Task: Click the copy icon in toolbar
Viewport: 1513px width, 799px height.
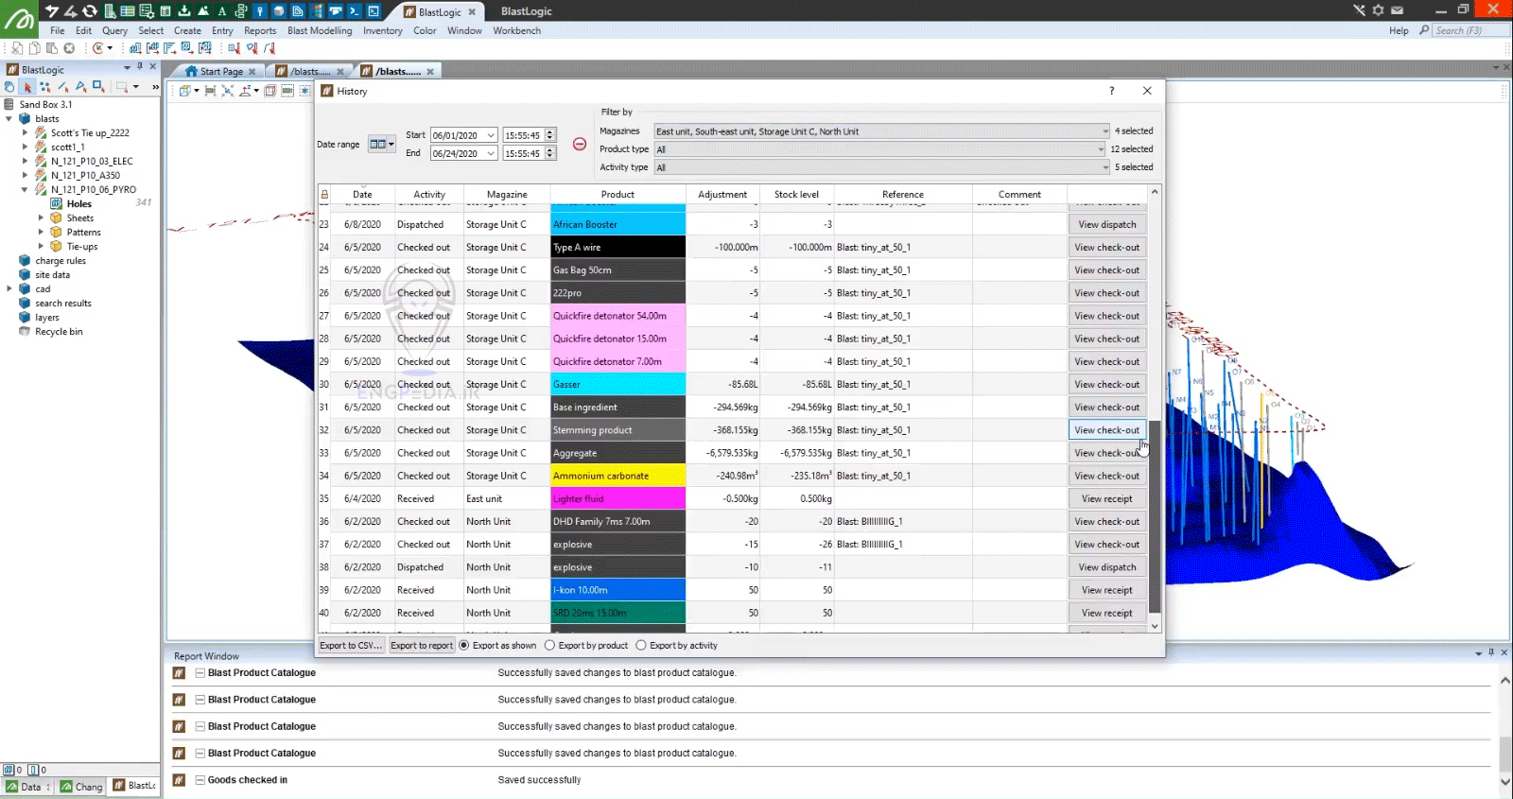Action: pyautogui.click(x=34, y=48)
